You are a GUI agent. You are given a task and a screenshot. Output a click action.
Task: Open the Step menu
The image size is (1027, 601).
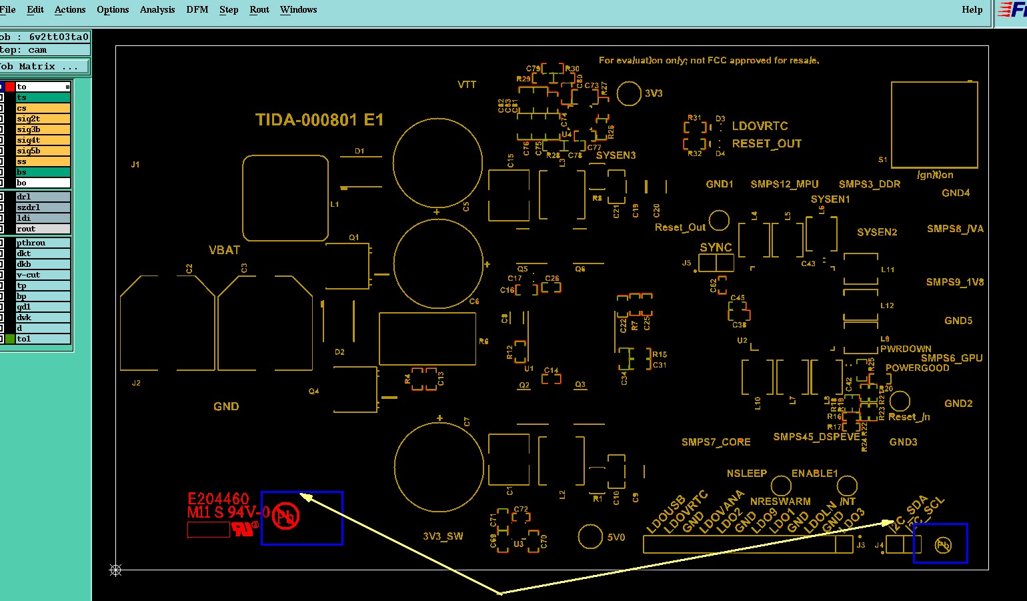pyautogui.click(x=229, y=9)
